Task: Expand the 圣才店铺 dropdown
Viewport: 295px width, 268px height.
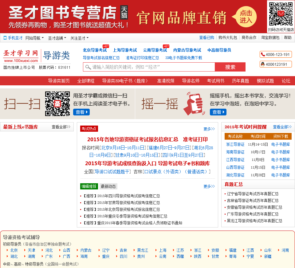Action: (x=57, y=38)
